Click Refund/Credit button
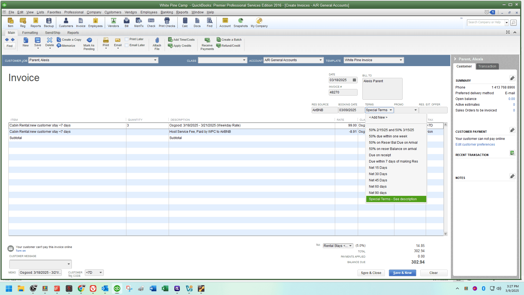The image size is (524, 295). [228, 46]
